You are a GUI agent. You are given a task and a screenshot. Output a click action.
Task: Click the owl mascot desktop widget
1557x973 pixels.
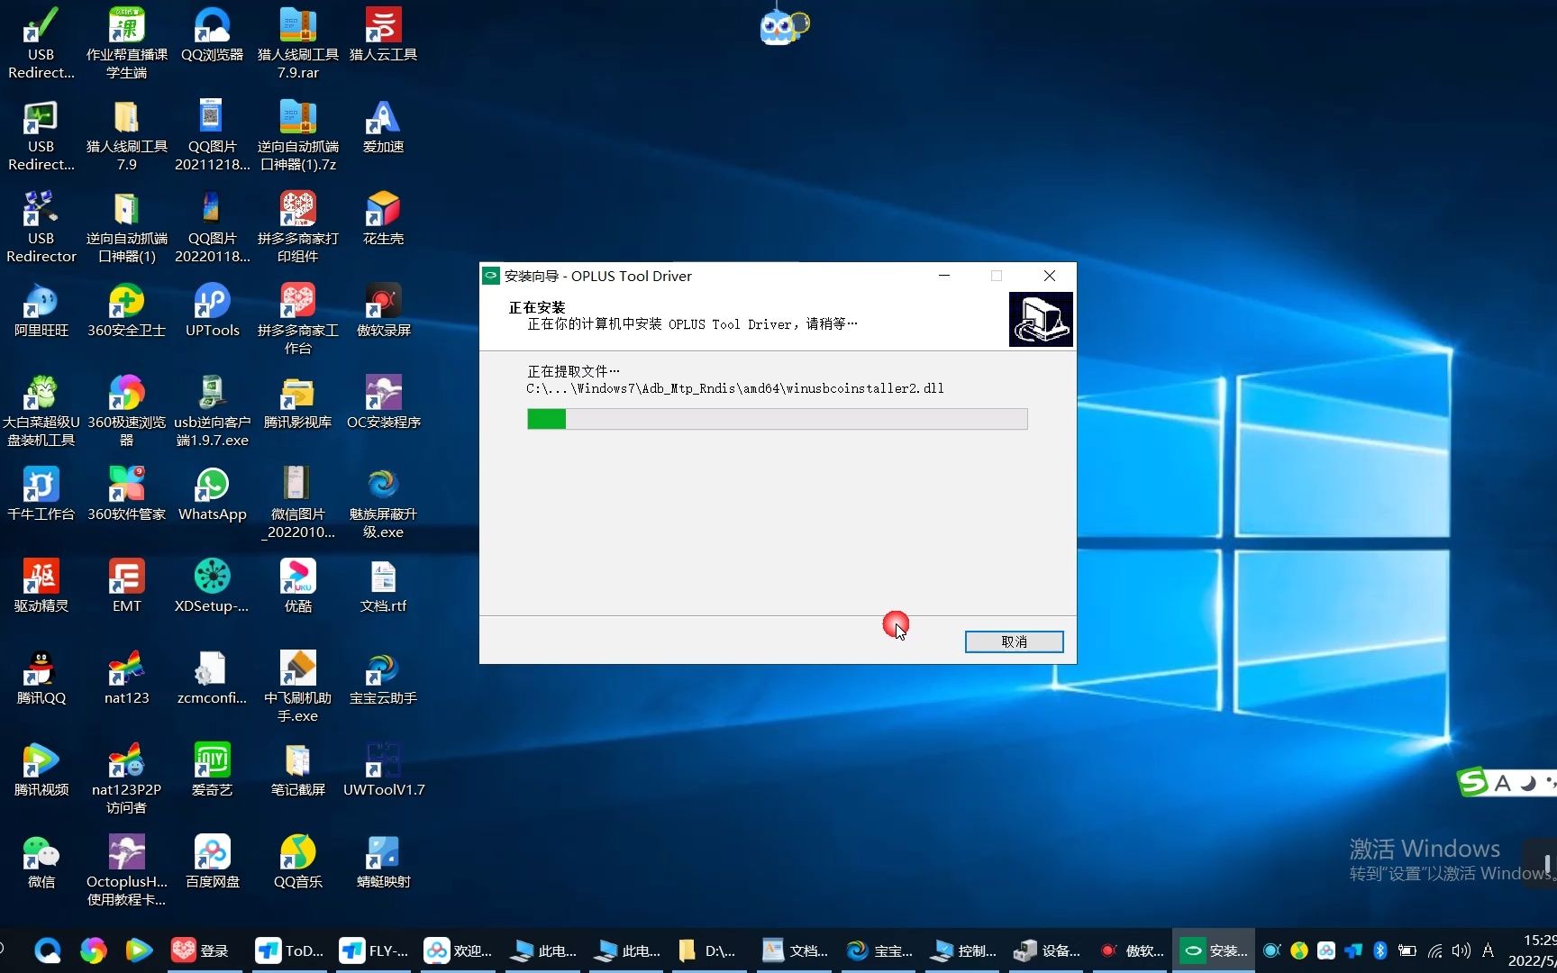[784, 27]
